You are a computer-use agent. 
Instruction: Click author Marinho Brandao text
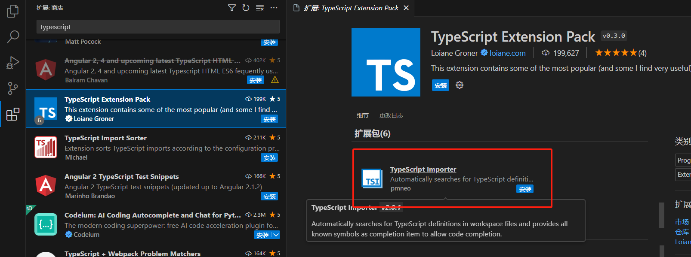90,196
